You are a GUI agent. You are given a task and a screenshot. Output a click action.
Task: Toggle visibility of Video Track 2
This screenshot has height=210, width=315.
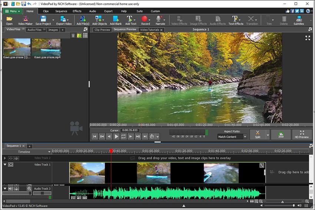click(11, 158)
